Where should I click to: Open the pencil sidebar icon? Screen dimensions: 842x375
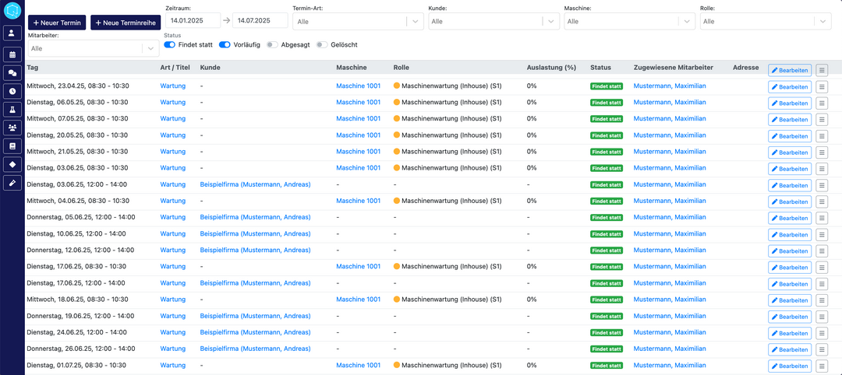click(x=12, y=182)
